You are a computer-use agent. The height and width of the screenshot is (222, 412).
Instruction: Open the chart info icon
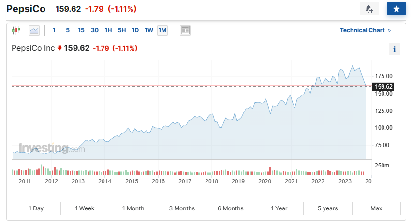395,49
